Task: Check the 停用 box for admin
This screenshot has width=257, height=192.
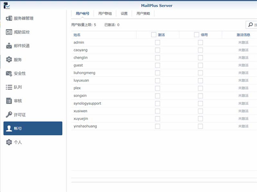Action: click(x=200, y=42)
